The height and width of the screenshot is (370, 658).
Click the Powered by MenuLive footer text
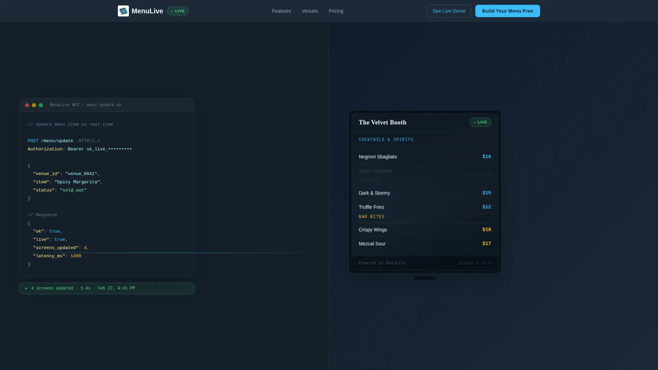[382, 263]
